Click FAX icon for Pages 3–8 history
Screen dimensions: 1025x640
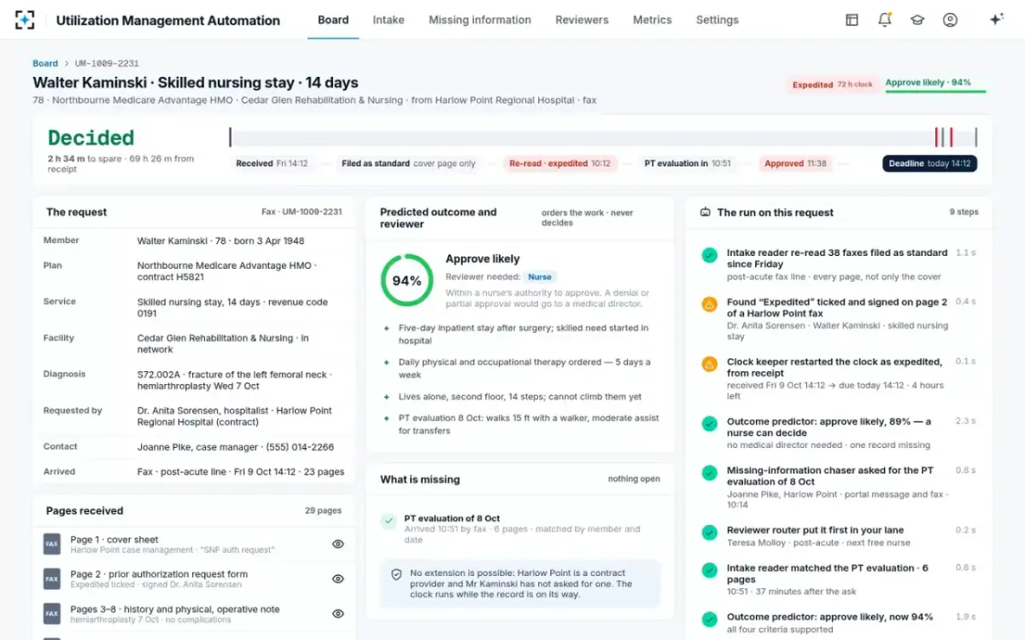52,614
